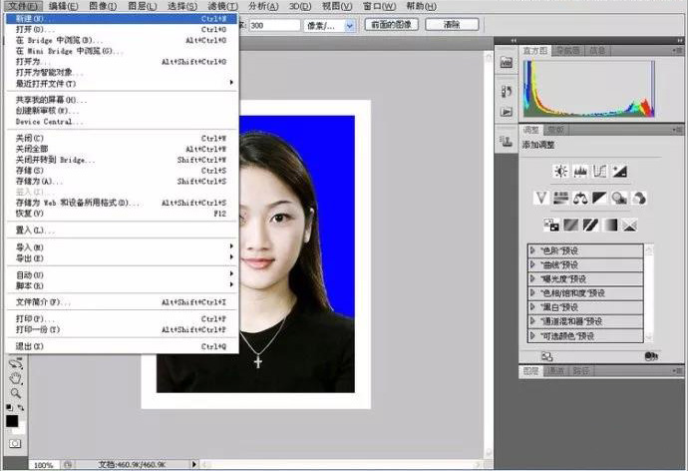The image size is (688, 471).
Task: Open the 滤镜 menu in menu bar
Action: [x=222, y=6]
